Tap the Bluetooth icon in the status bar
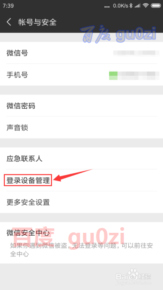Screen dimensions: 163x290 click(131, 6)
